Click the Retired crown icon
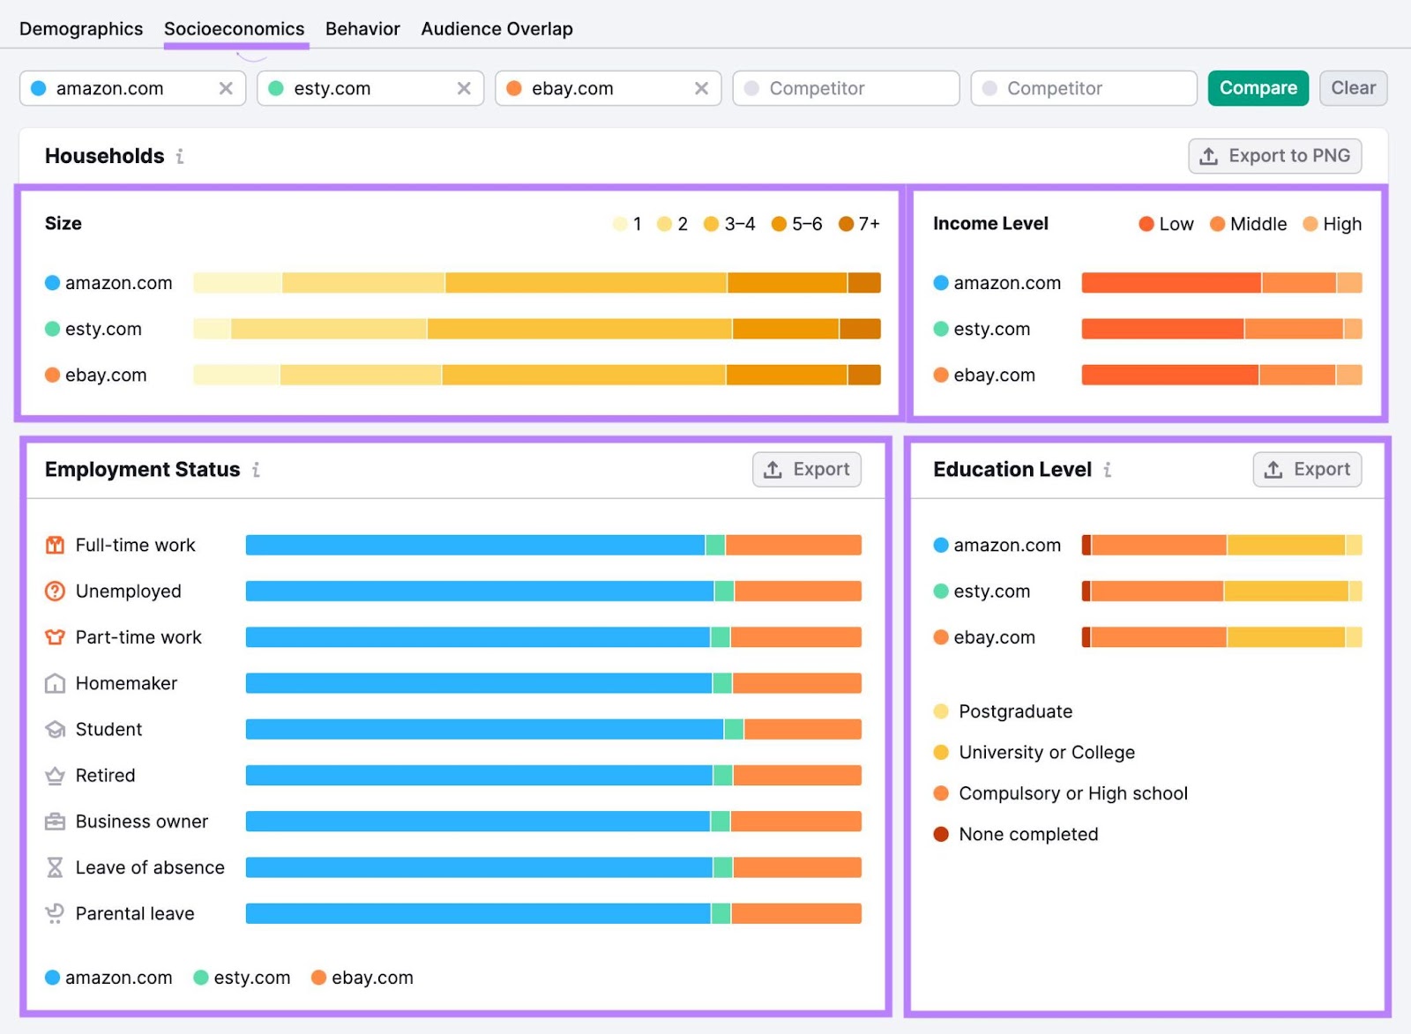 click(54, 775)
